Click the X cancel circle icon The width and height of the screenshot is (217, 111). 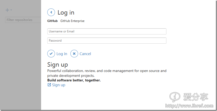[x=74, y=54]
